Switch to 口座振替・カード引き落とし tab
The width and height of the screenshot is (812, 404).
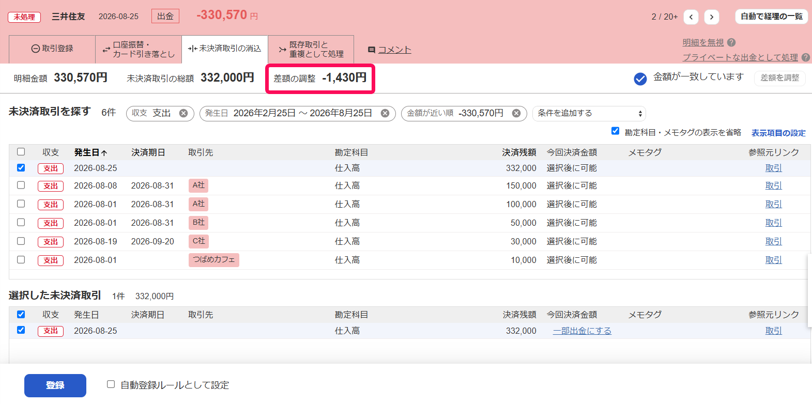(x=139, y=49)
